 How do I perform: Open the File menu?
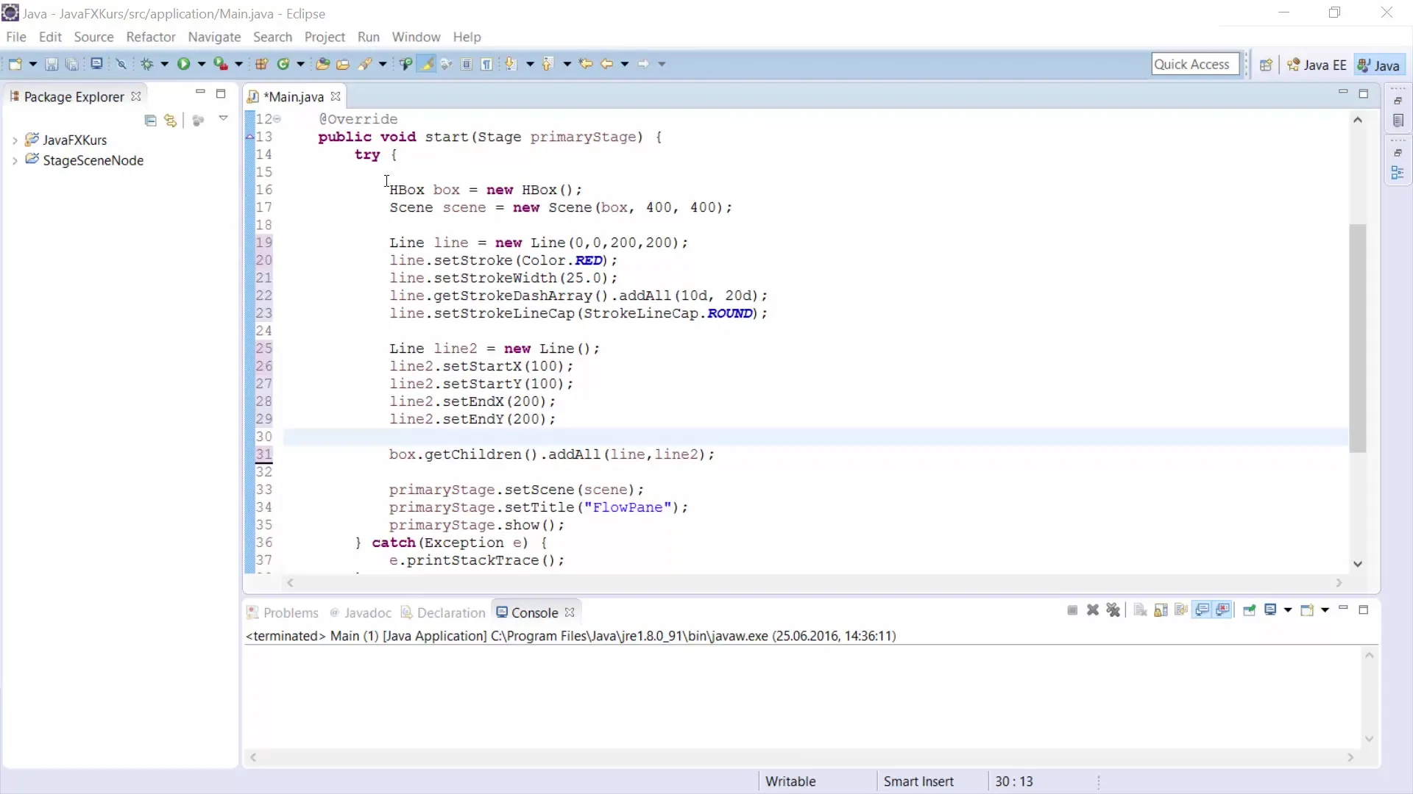point(15,37)
